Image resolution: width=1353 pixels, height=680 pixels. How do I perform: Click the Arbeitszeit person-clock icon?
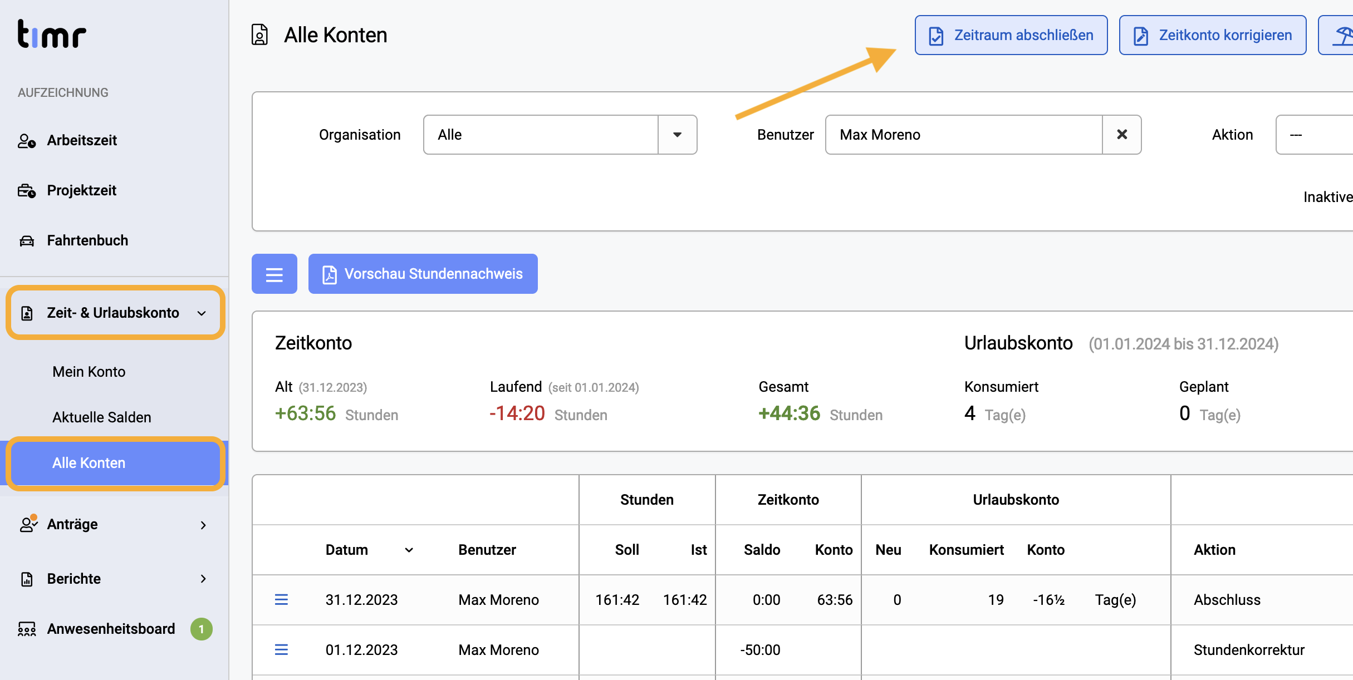(27, 141)
